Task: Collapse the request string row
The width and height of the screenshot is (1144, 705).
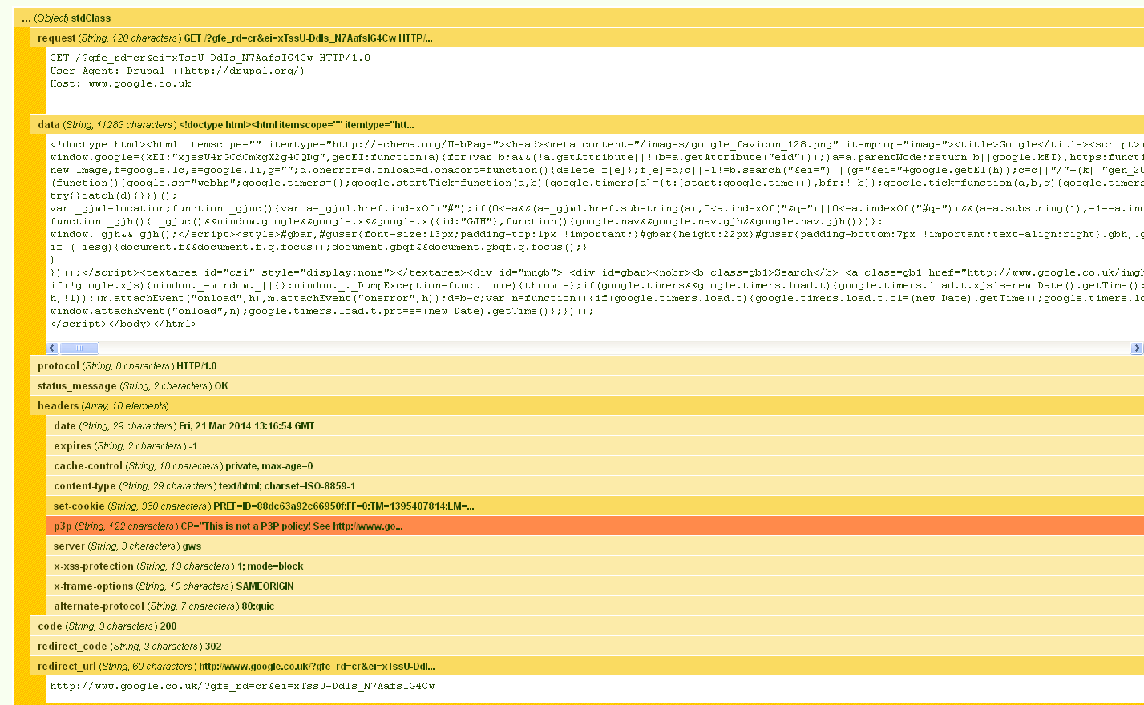Action: click(x=587, y=38)
